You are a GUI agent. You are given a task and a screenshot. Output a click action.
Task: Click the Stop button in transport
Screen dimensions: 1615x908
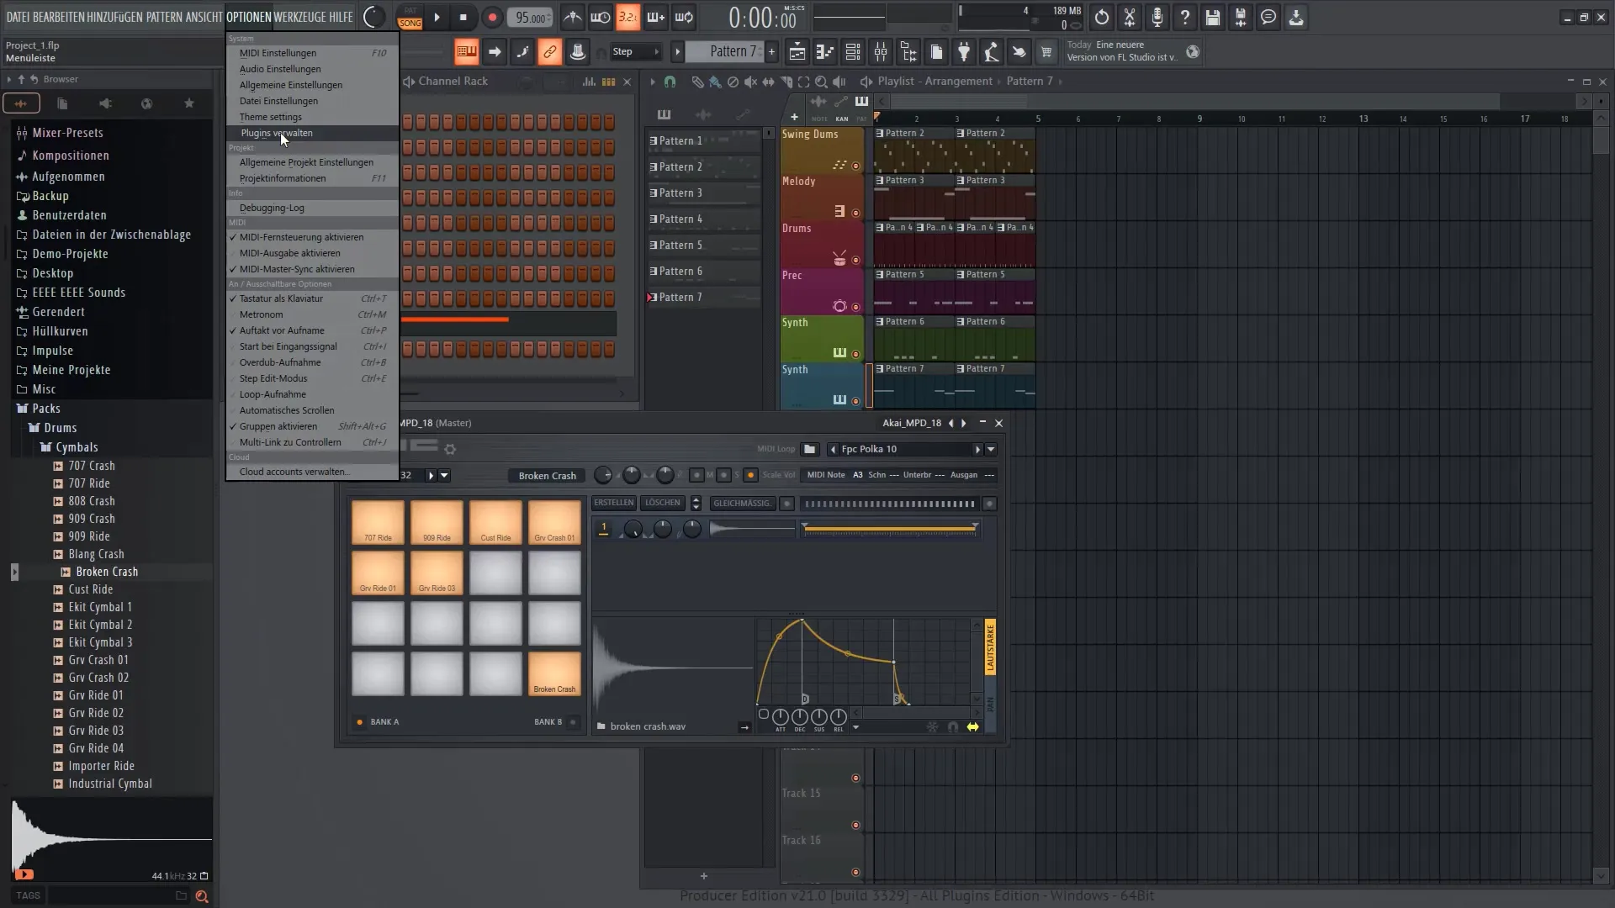[x=463, y=17]
